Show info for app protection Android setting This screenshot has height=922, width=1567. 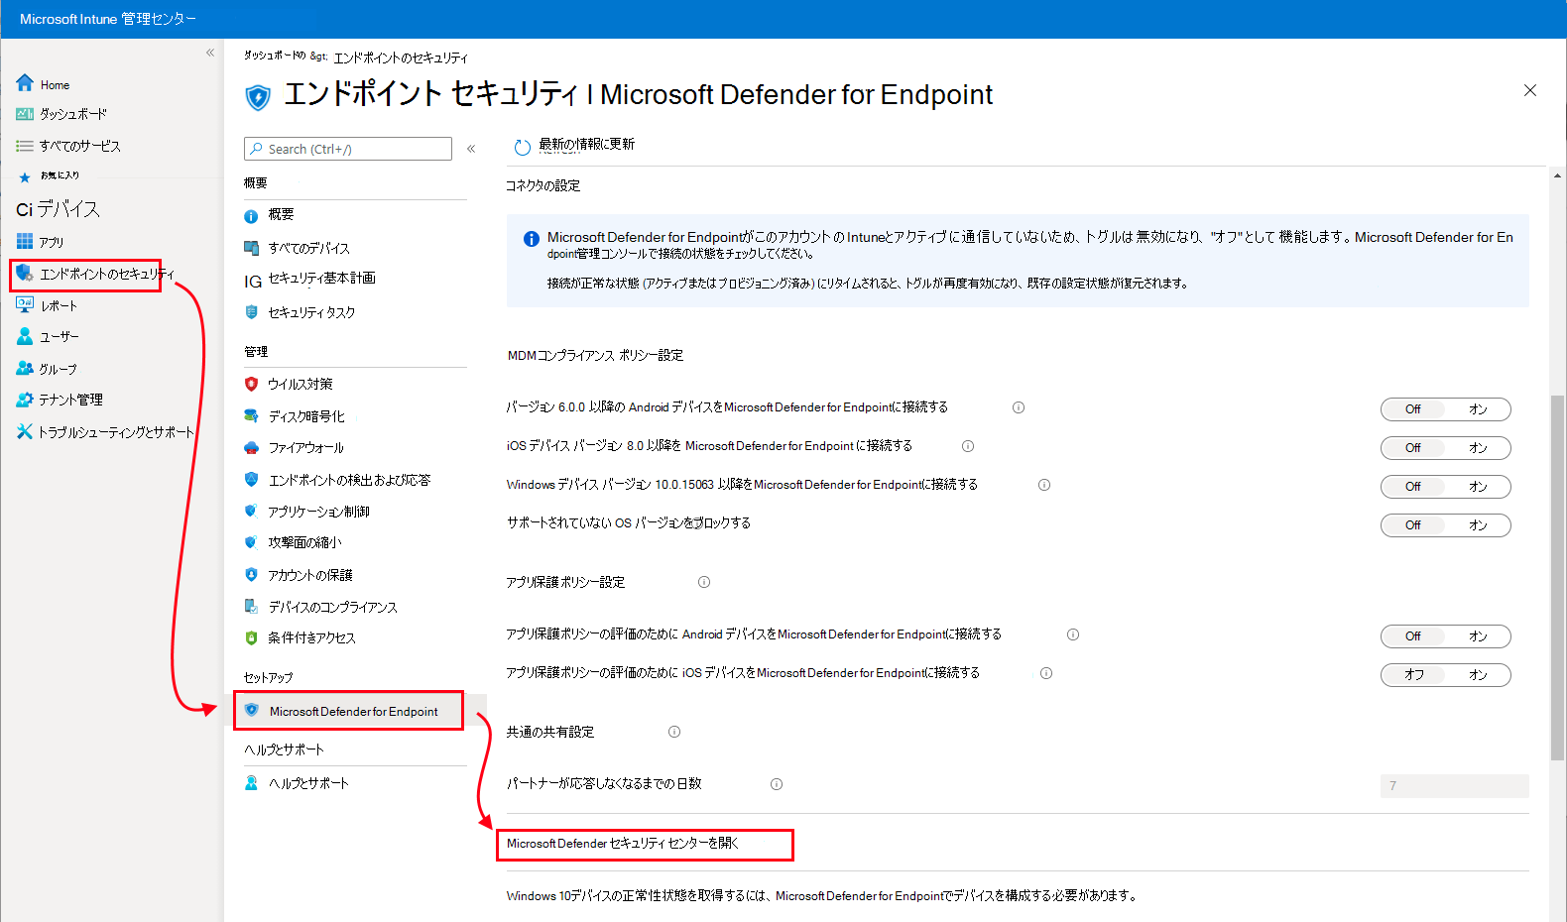coord(1073,634)
